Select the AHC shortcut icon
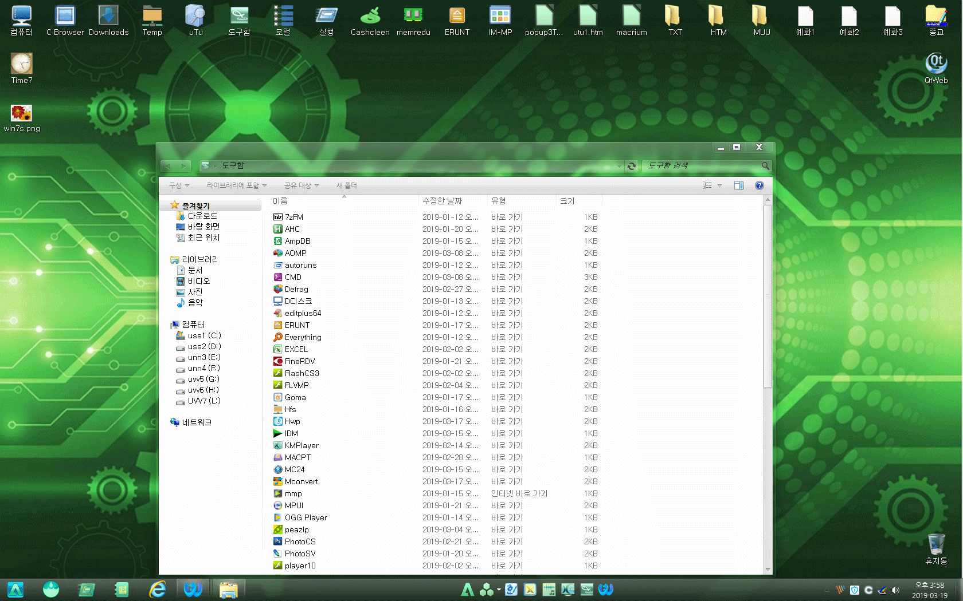This screenshot has width=963, height=601. [277, 229]
